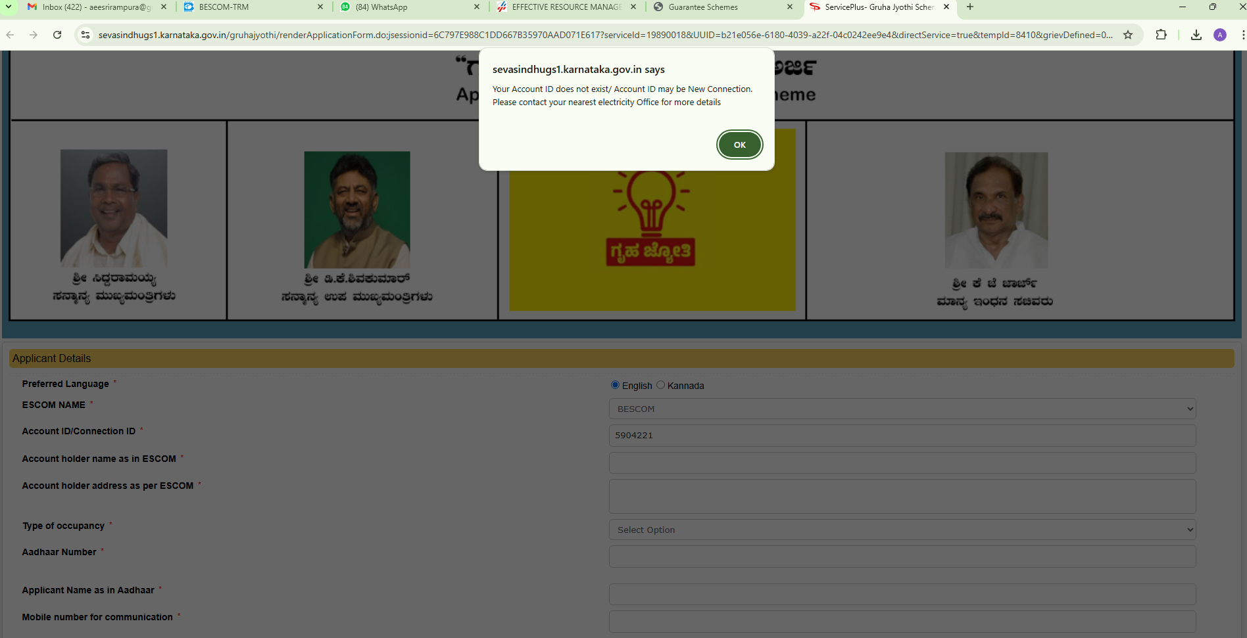Click the Gmail favicon on Inbox tab
This screenshot has width=1247, height=638.
[32, 7]
